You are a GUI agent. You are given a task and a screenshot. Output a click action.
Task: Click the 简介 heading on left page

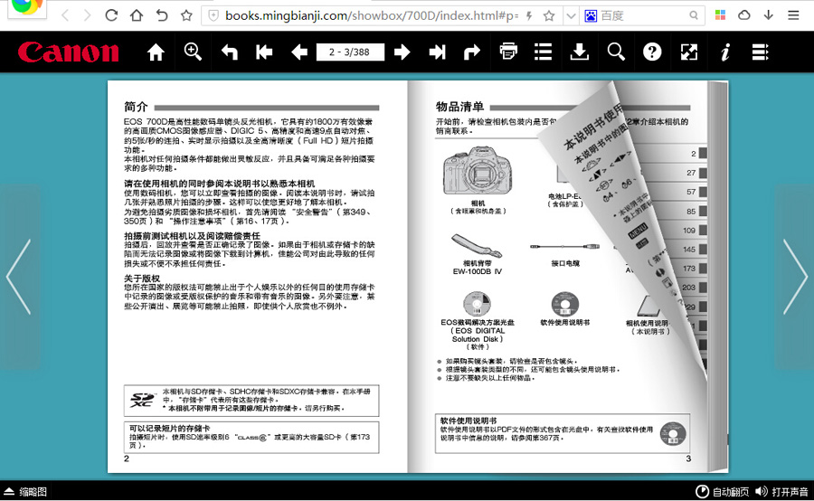(136, 107)
